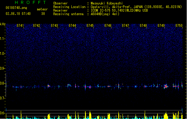Select the observer name Masayuki Kobayashi
Screen dimensions: 187x119
click(107, 3)
